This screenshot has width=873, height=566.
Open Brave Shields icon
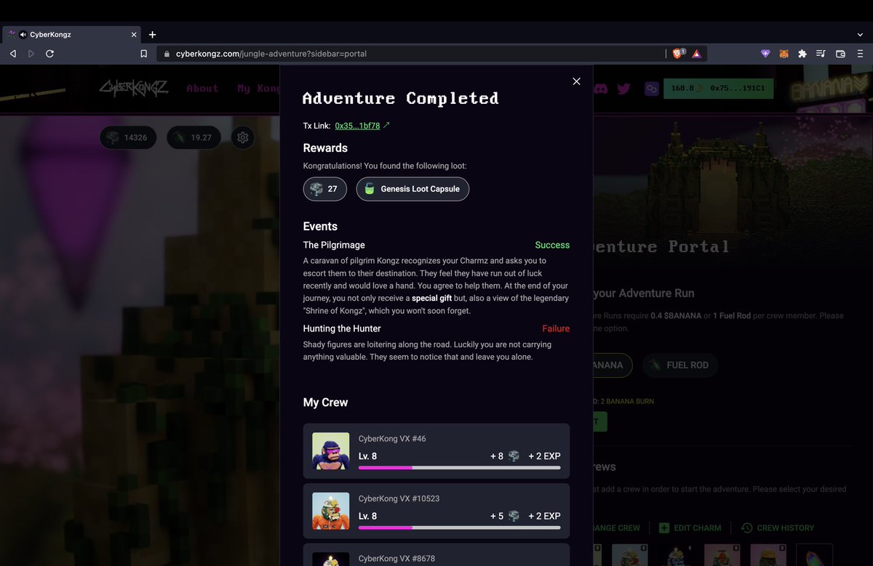pyautogui.click(x=679, y=53)
